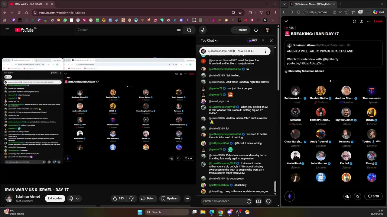Open Edge profile avatar
The image size is (387, 217).
click(360, 12)
